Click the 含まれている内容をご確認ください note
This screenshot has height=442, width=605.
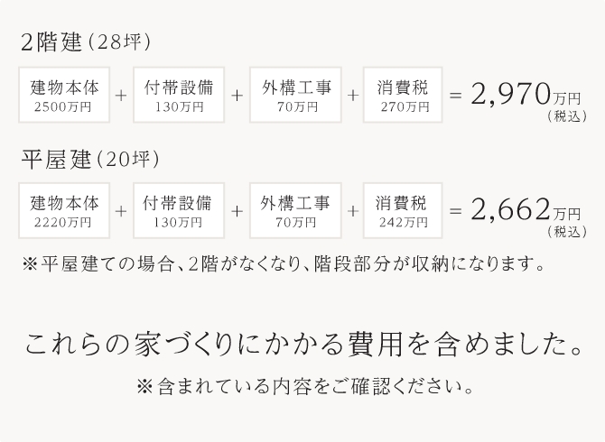(x=305, y=386)
